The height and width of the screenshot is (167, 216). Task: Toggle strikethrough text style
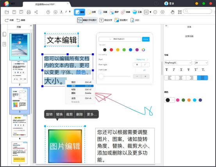tap(188, 70)
